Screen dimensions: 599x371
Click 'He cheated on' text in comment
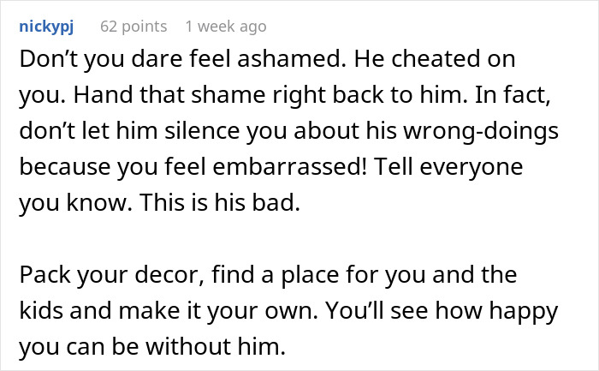tap(435, 59)
